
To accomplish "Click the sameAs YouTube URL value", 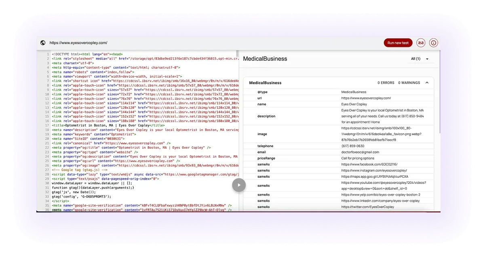I will coord(384,185).
